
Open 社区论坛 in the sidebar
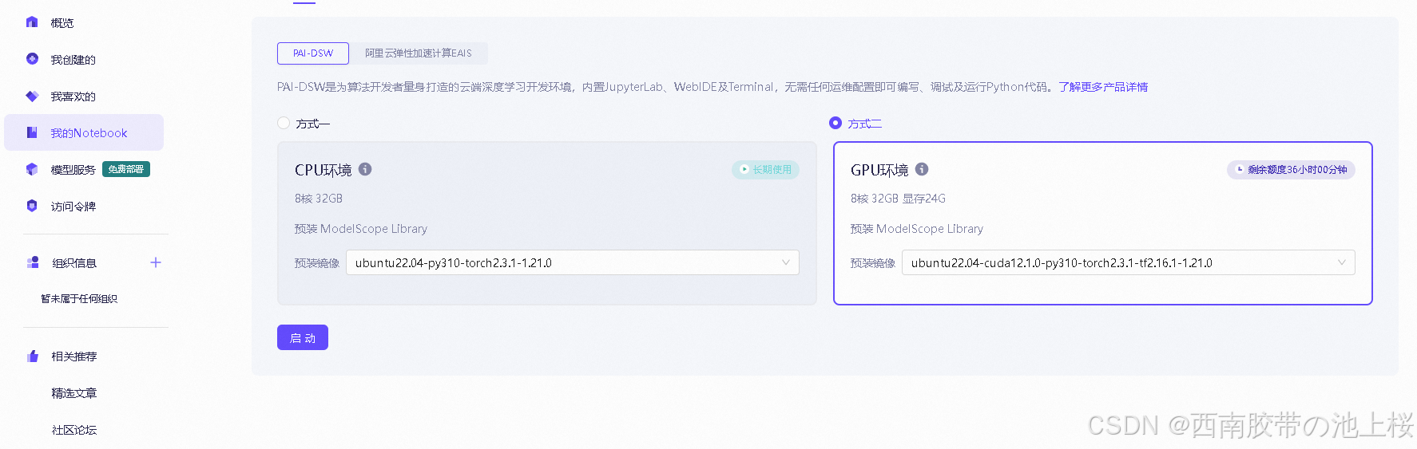coord(74,430)
